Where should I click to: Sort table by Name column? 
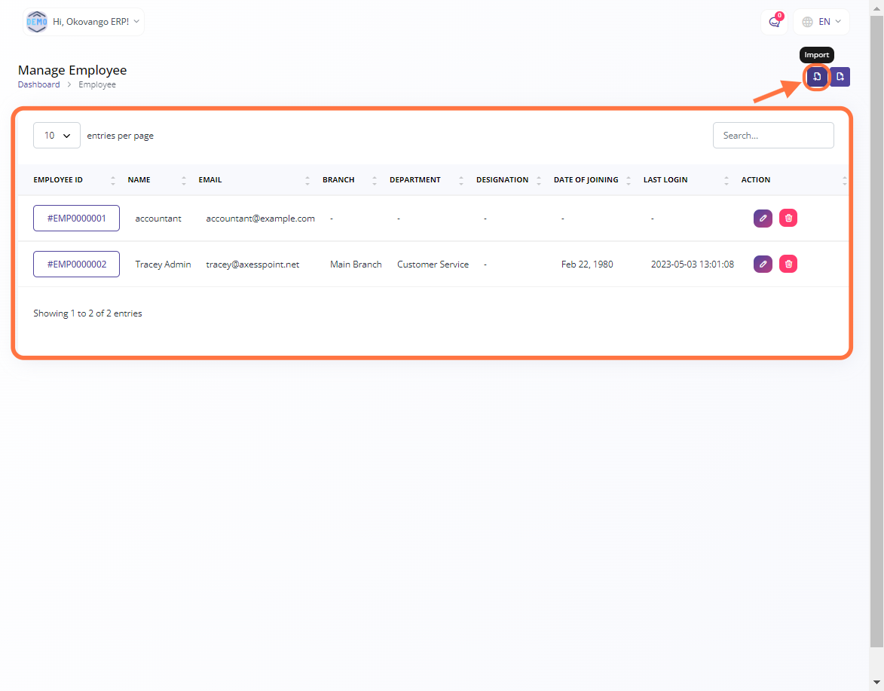[x=139, y=180]
